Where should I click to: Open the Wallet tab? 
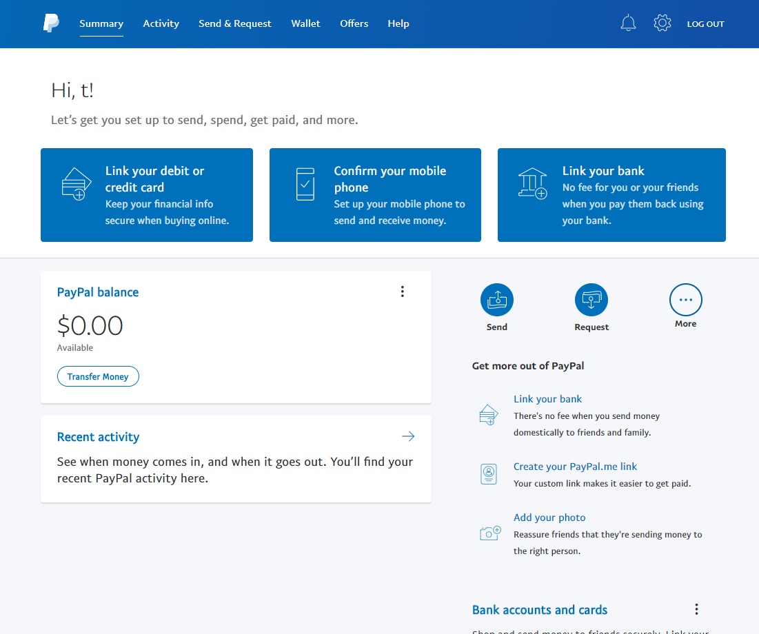coord(305,23)
